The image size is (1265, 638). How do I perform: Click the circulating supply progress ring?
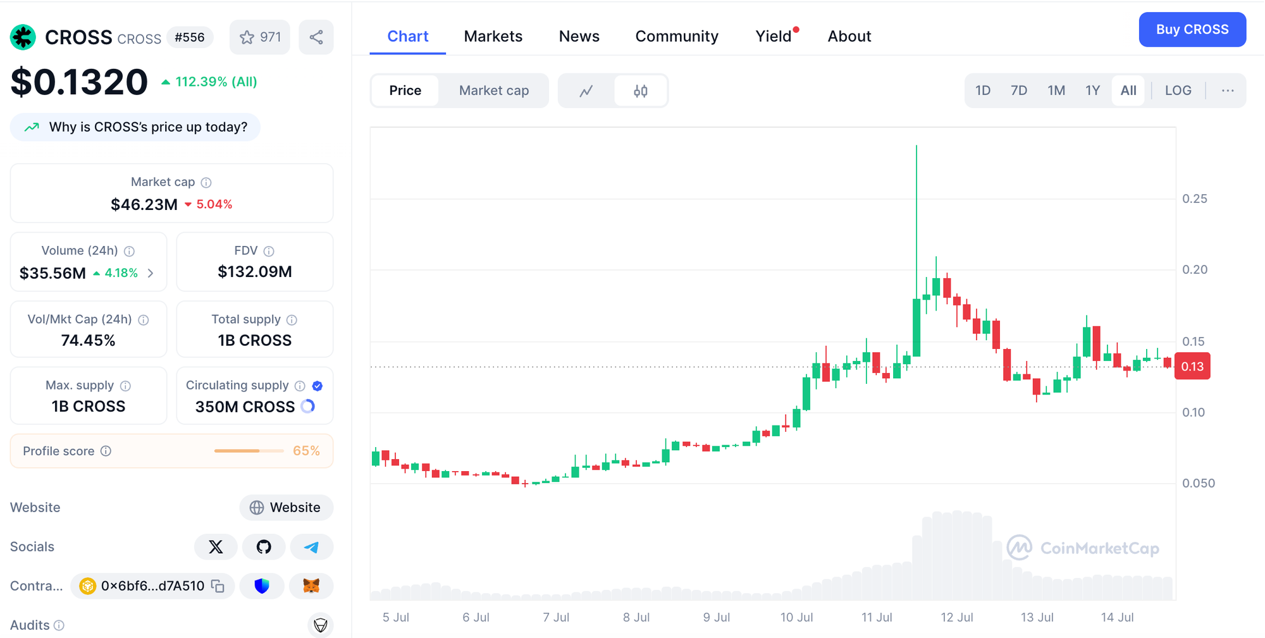click(x=308, y=407)
